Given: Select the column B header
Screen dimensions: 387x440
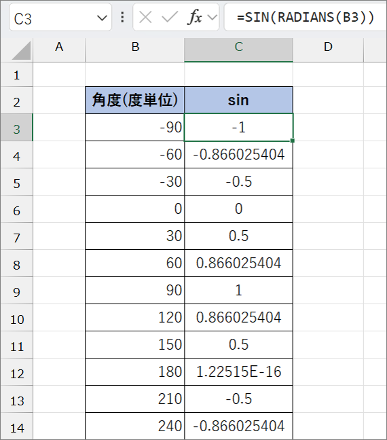Looking at the screenshot, I should 135,50.
